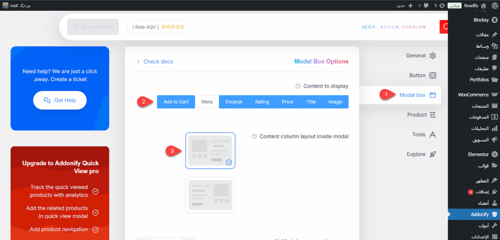Click the payments icon next to المدفوعات
Screen dimensions: 500x240
point(495,117)
